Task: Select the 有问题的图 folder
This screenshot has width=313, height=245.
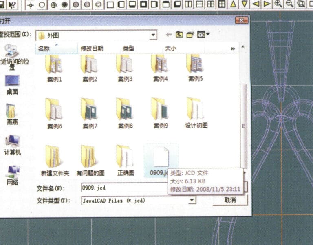Action: pos(90,161)
